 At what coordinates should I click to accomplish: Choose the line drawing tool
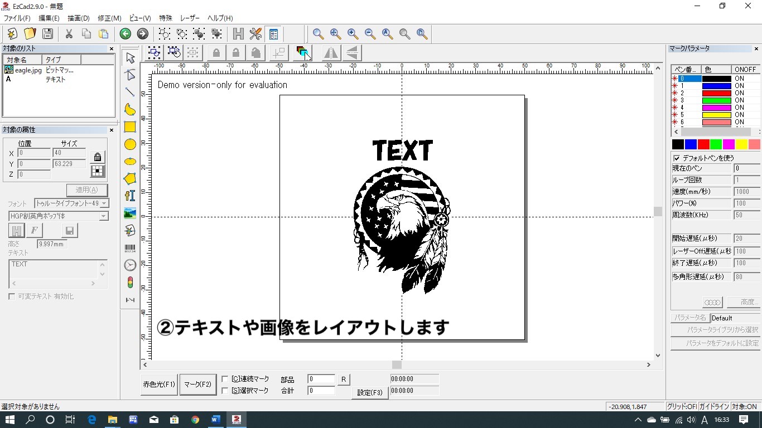130,93
